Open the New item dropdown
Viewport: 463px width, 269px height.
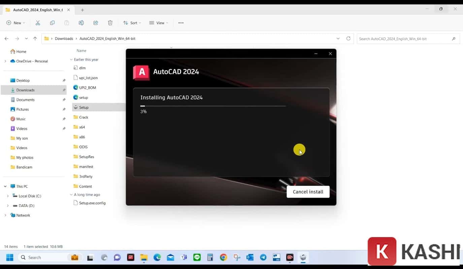(x=15, y=23)
